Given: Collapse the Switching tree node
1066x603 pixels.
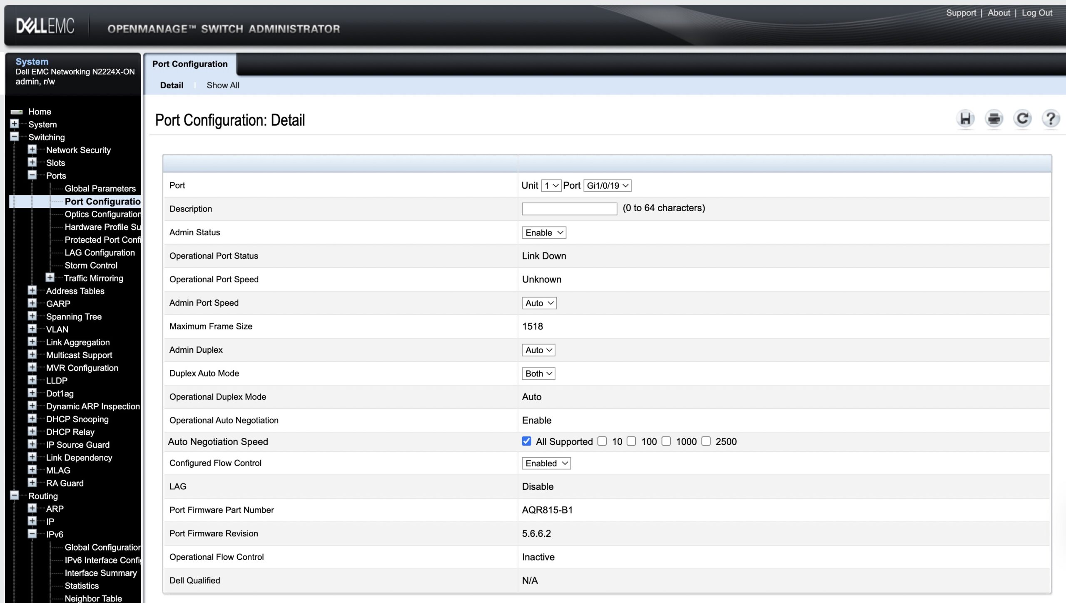Looking at the screenshot, I should point(15,137).
